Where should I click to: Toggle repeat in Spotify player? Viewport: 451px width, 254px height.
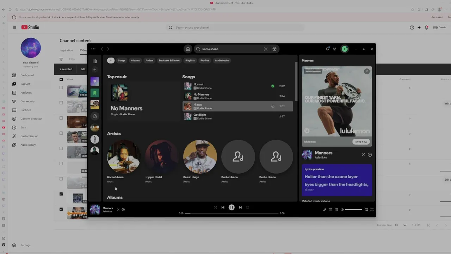[x=247, y=207]
